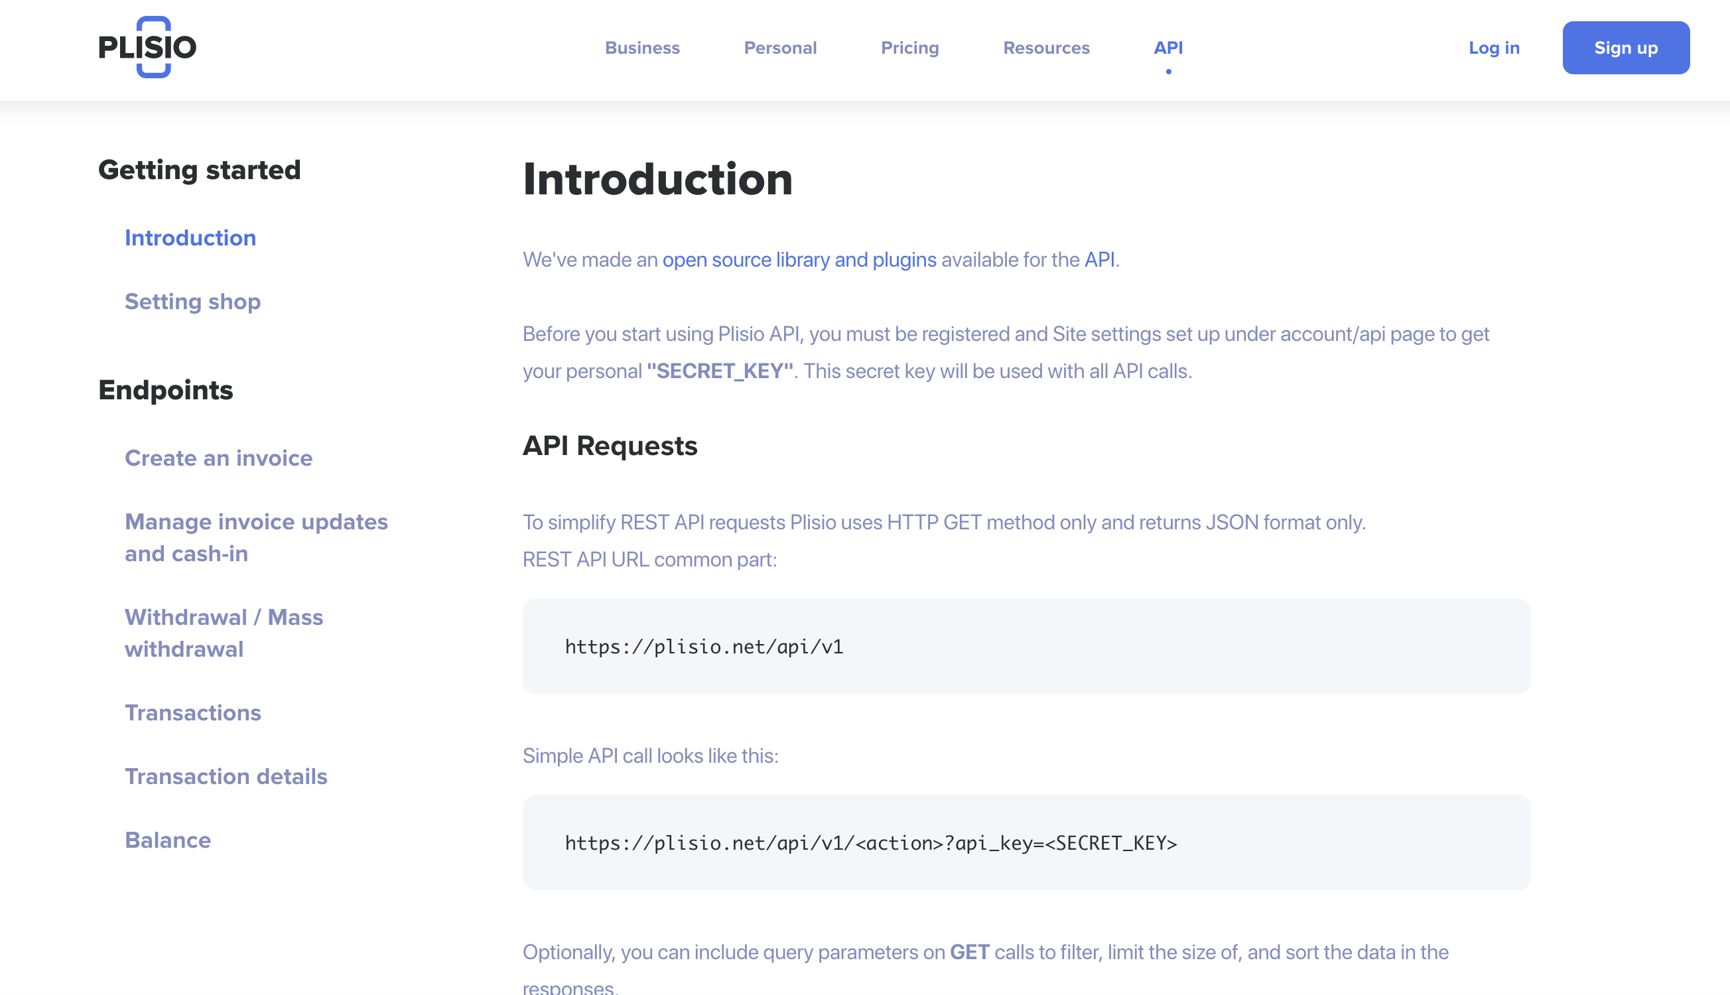Go to the Pricing page
This screenshot has width=1730, height=995.
tap(910, 48)
